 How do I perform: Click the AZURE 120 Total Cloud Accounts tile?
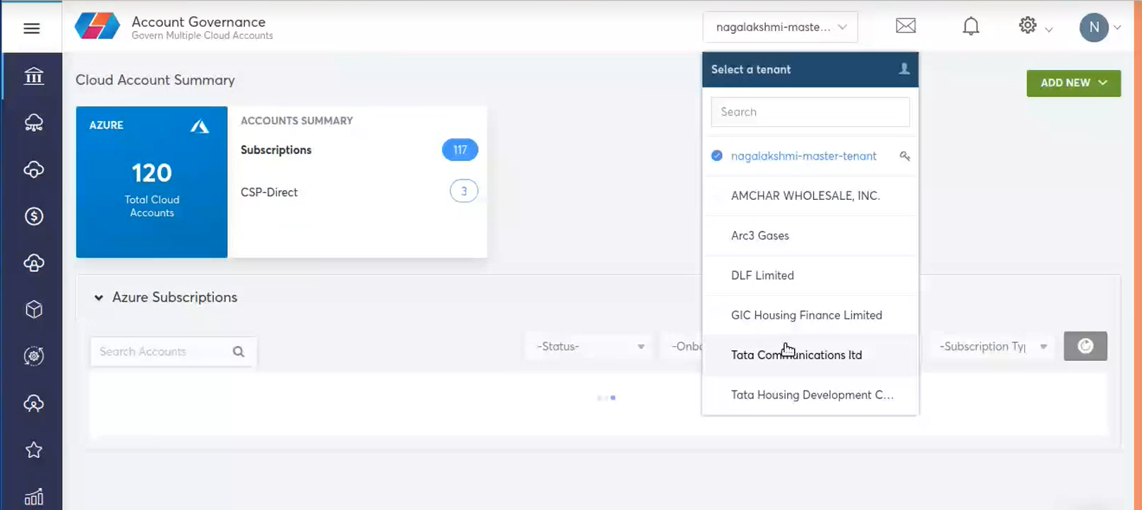(x=152, y=182)
